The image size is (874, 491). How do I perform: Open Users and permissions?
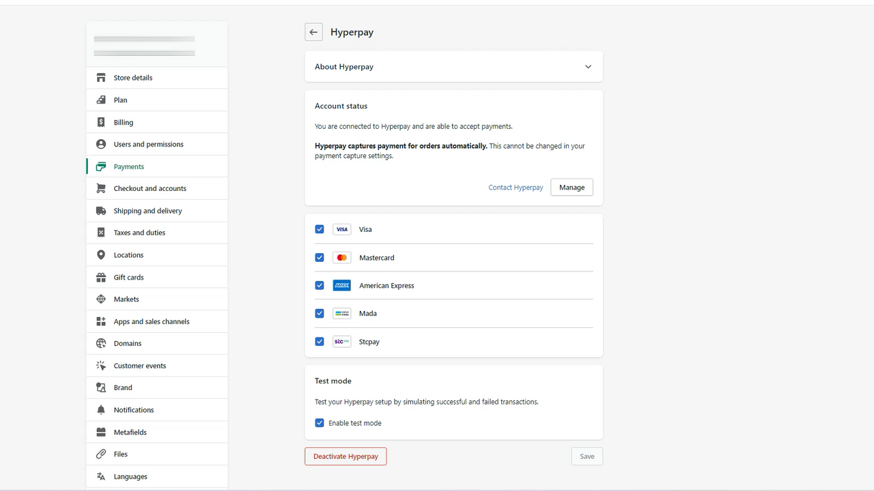coord(157,144)
